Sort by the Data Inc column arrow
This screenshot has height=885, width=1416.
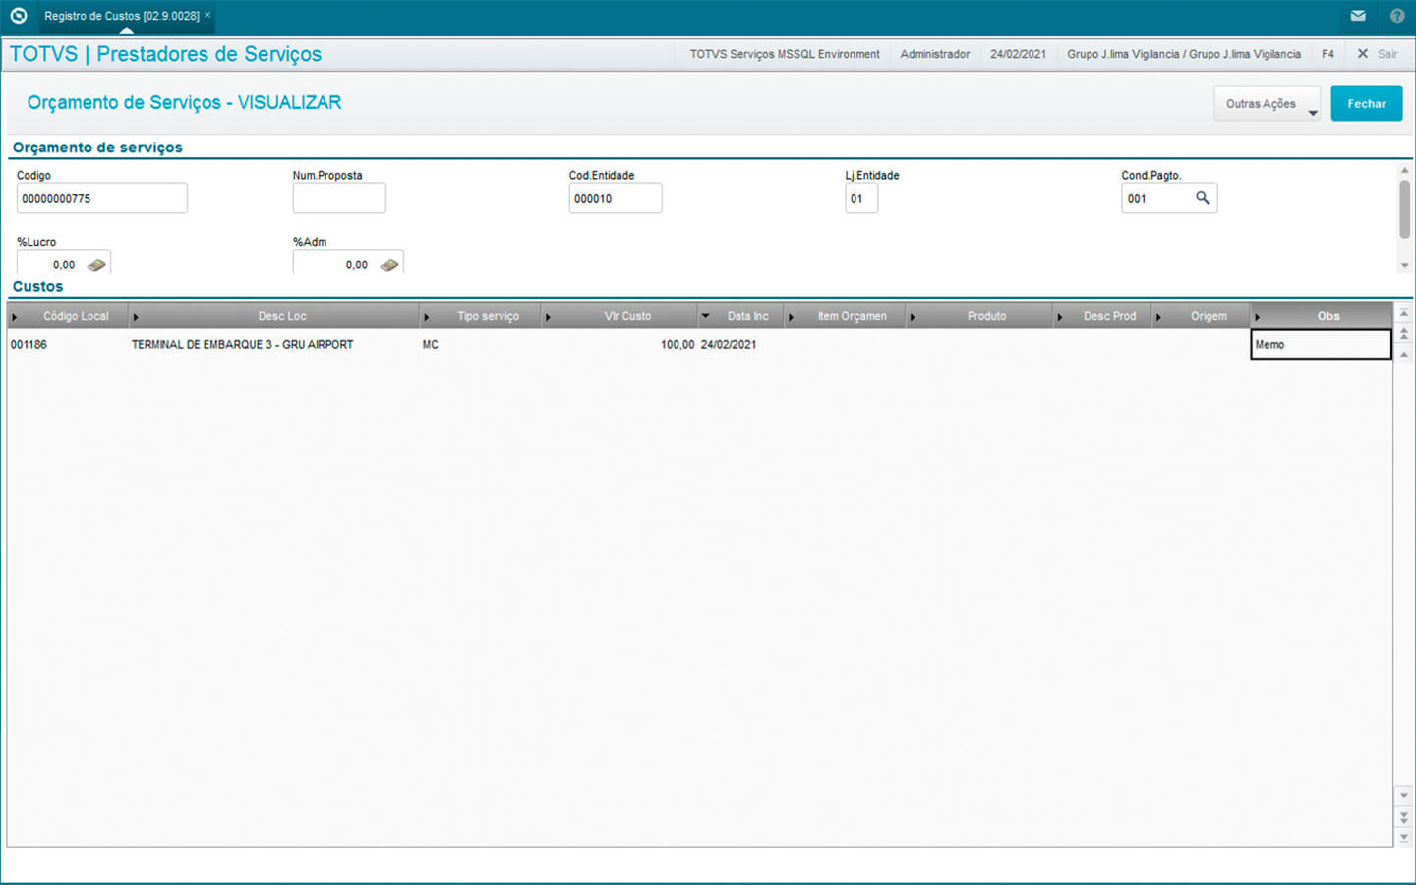click(x=705, y=316)
